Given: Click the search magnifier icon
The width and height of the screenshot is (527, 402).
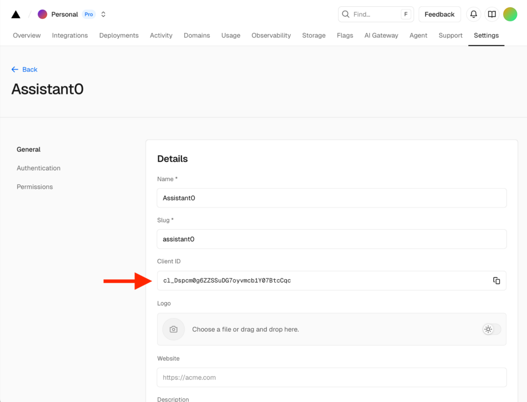Looking at the screenshot, I should (x=346, y=14).
